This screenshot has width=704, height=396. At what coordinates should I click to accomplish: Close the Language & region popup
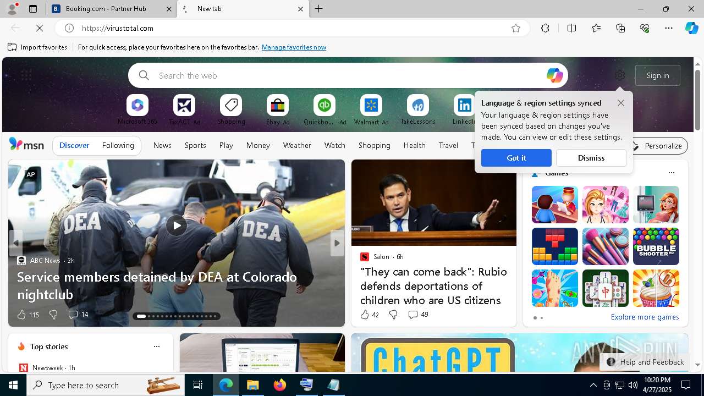tap(621, 103)
